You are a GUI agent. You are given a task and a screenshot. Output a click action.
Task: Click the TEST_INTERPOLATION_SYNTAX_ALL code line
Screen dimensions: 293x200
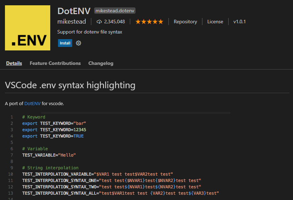tap(121, 193)
